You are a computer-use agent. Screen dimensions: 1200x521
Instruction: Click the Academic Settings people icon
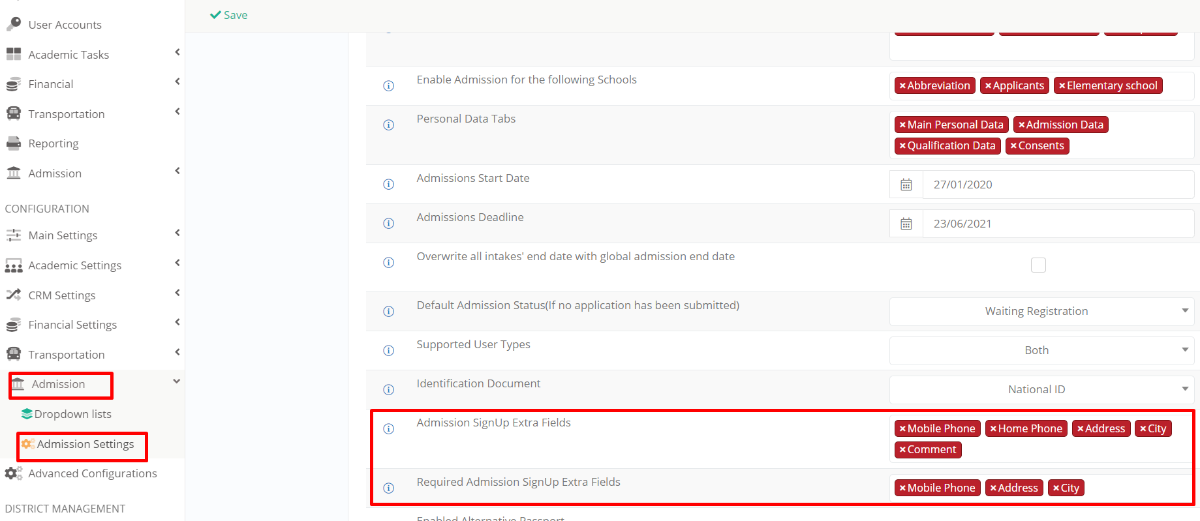pyautogui.click(x=14, y=265)
